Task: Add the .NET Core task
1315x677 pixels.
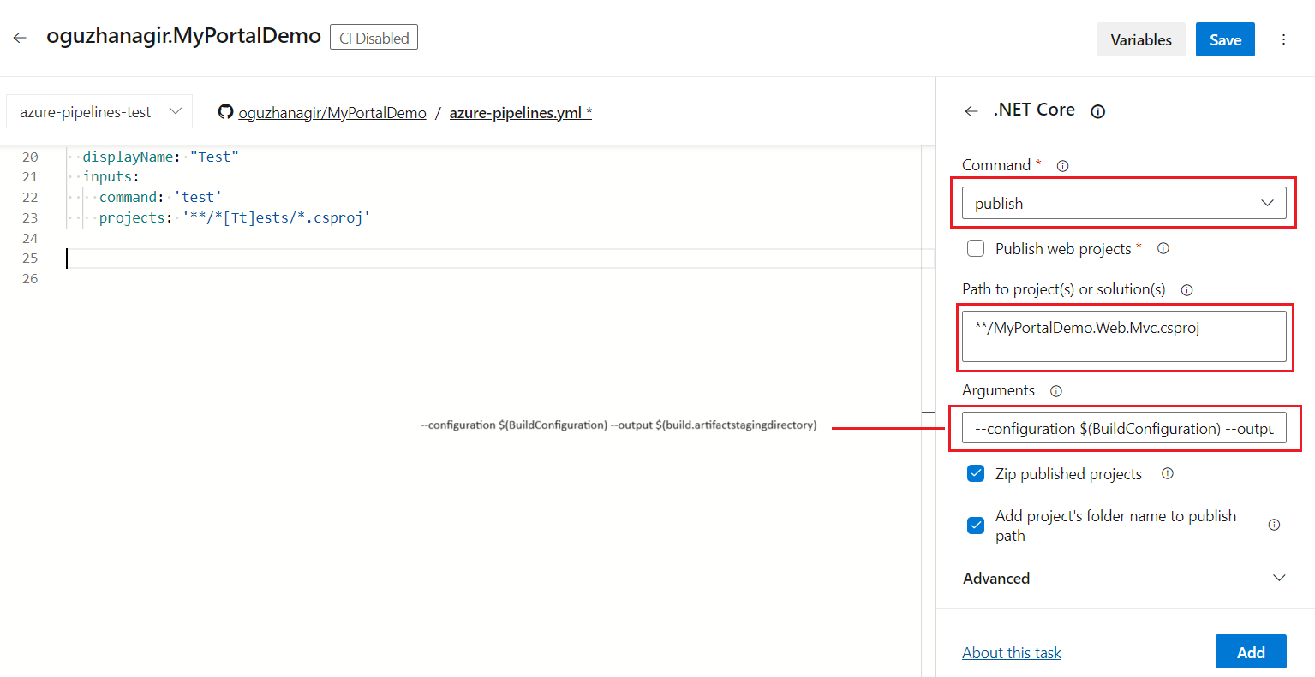Action: [1251, 652]
